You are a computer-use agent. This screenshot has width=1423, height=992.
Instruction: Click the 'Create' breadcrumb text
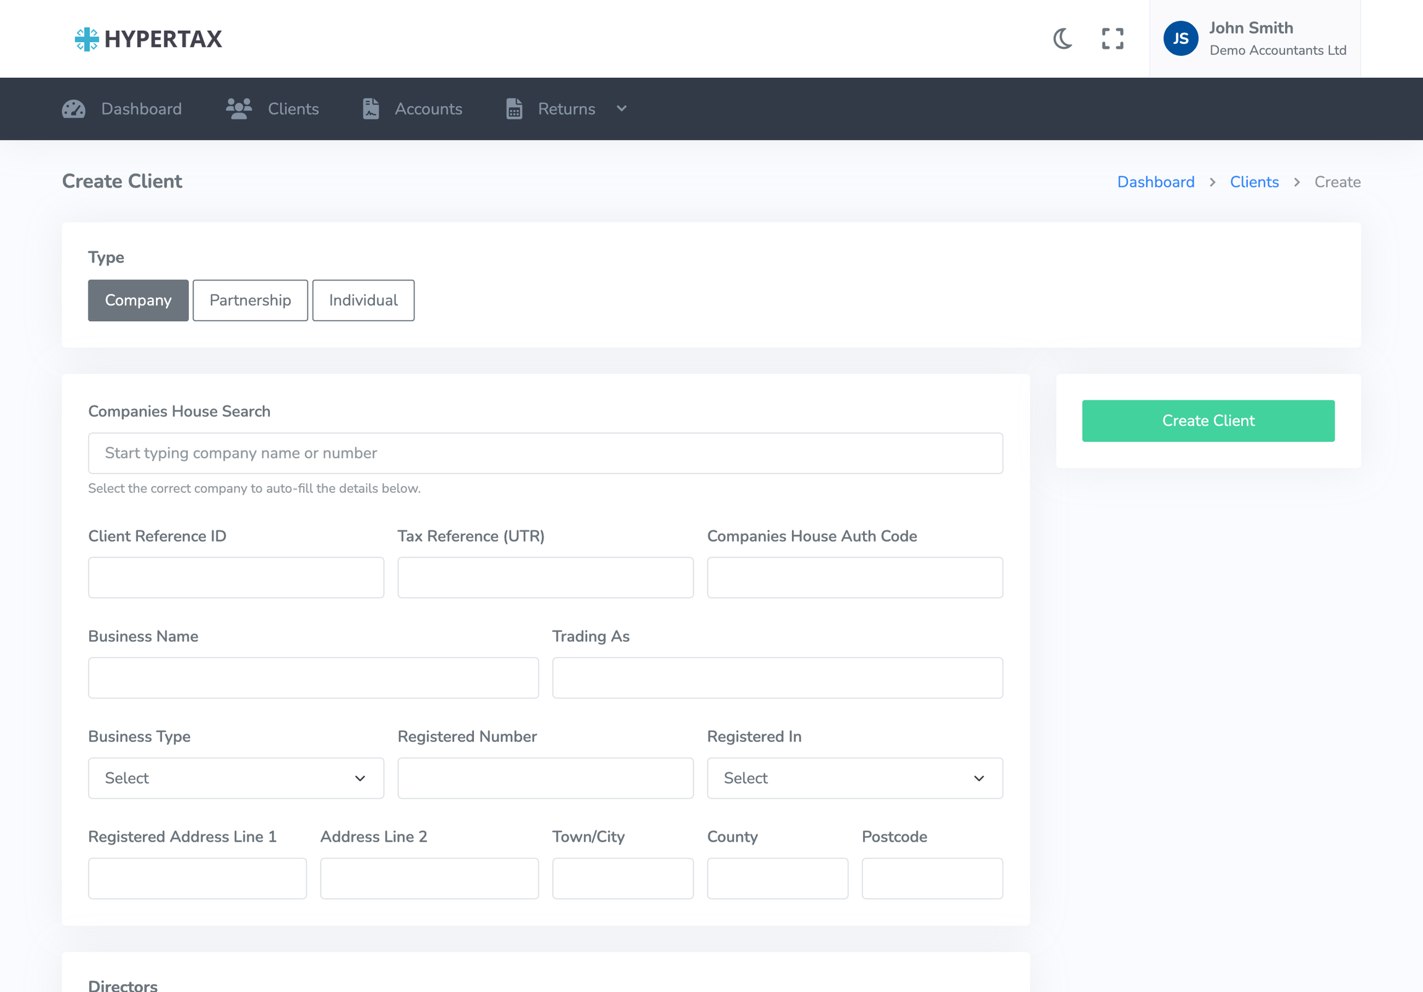coord(1338,182)
